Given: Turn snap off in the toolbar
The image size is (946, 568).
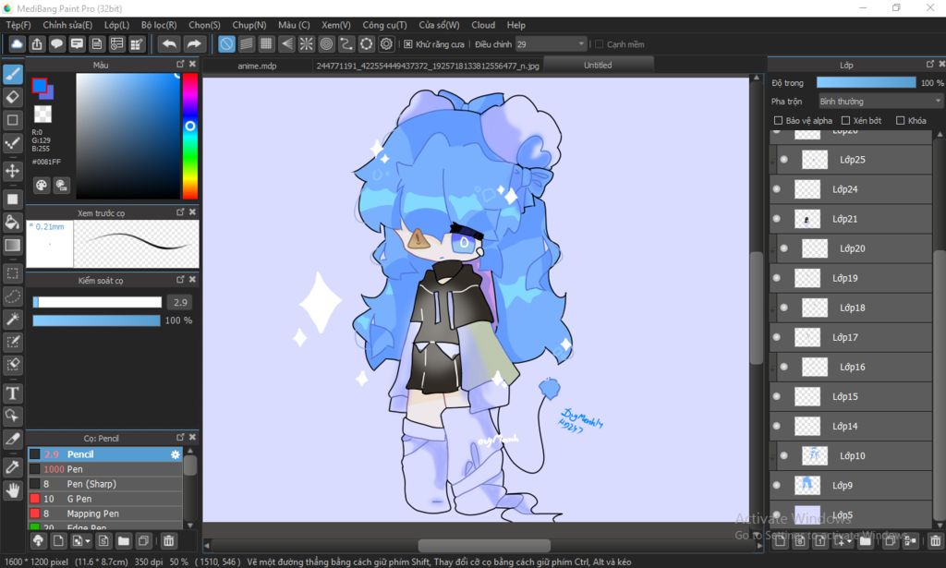Looking at the screenshot, I should point(226,44).
